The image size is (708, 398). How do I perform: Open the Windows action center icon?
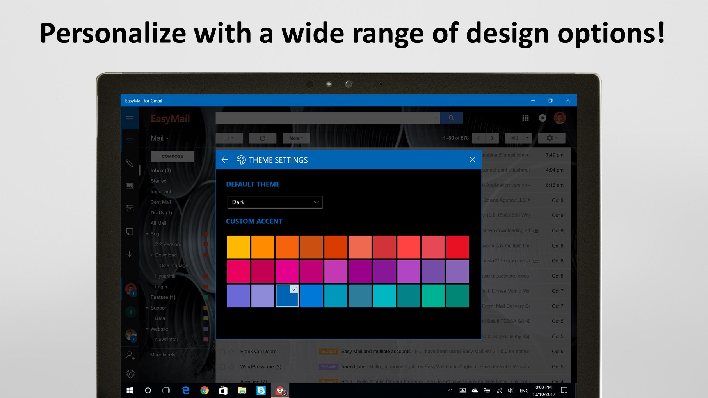[564, 390]
